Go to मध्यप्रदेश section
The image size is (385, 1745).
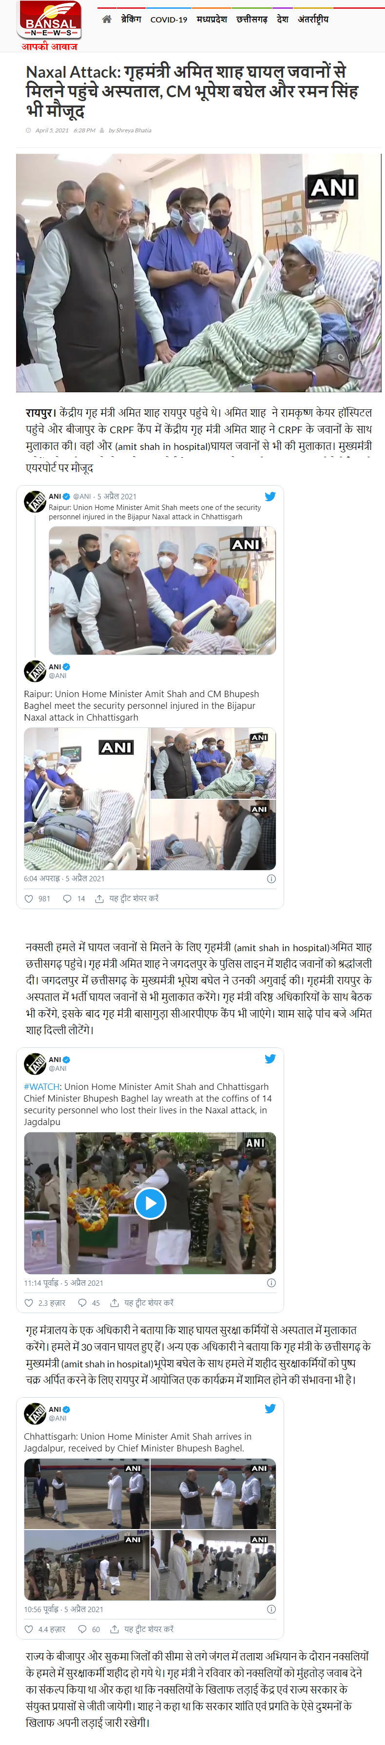click(212, 20)
